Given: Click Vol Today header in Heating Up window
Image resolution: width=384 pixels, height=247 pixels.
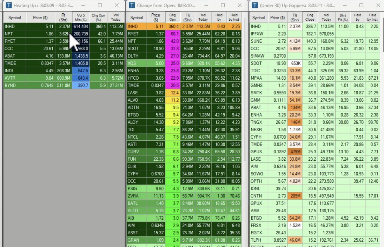Looking at the screenshot, I should 116,18.
